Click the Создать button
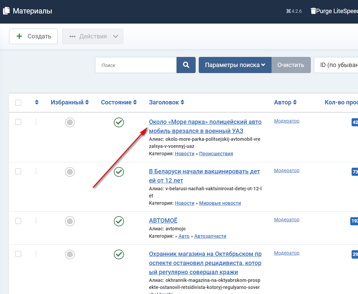The width and height of the screenshot is (358, 294). (33, 36)
